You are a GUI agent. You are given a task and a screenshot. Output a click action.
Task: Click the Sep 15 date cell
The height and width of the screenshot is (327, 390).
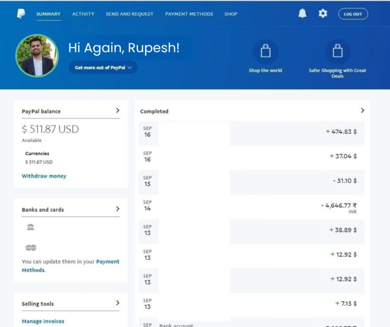(147, 181)
